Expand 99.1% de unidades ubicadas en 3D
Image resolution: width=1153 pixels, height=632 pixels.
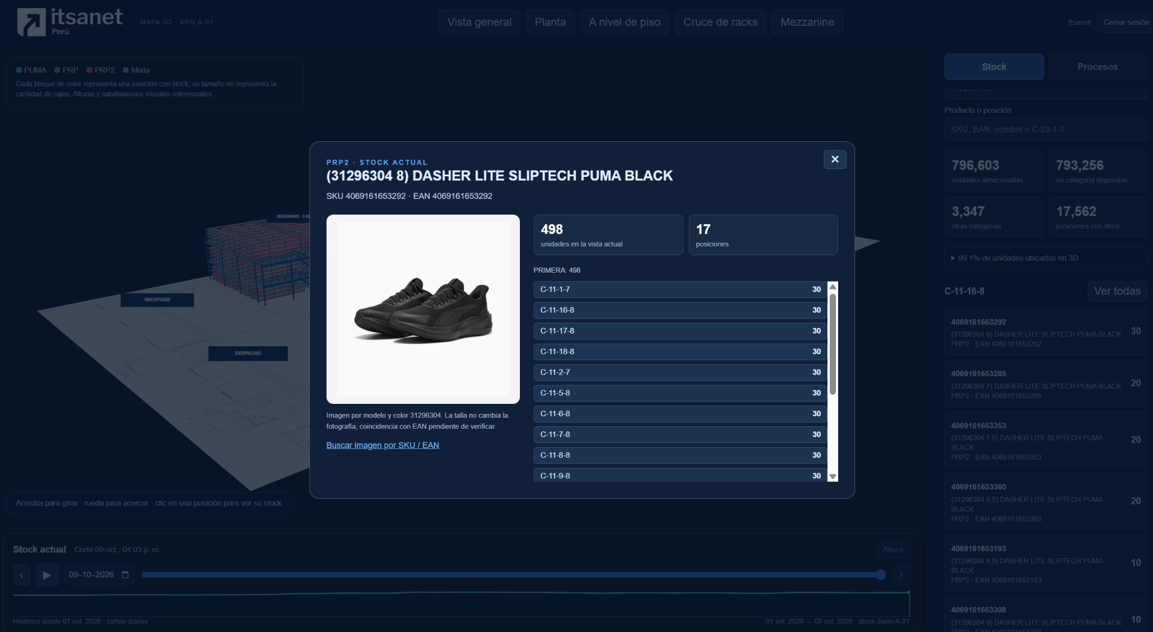pos(1045,258)
